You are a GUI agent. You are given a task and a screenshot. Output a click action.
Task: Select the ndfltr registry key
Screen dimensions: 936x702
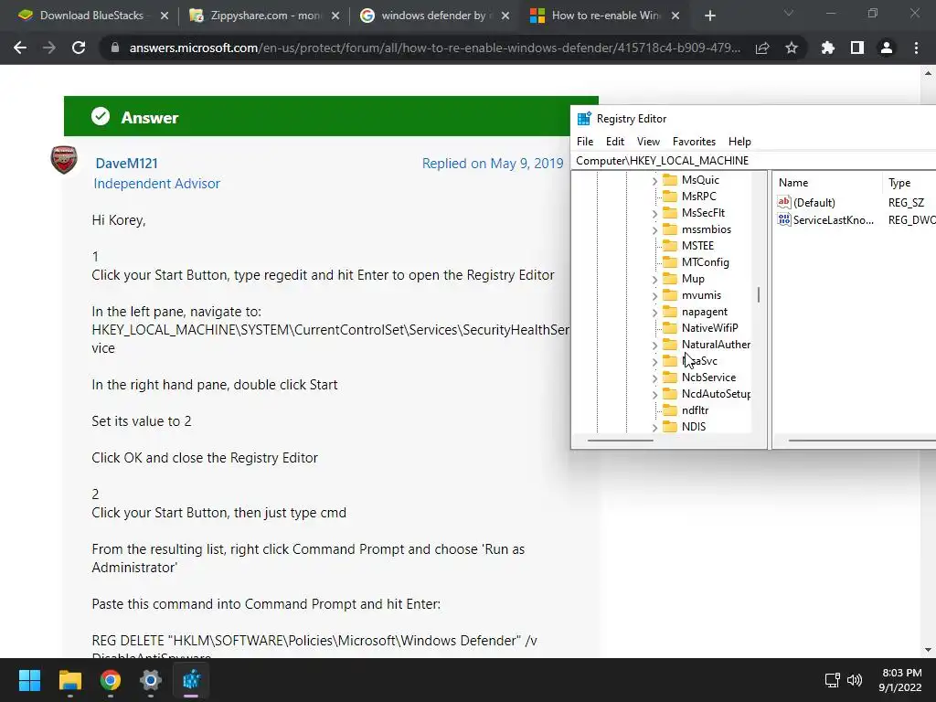(x=695, y=410)
